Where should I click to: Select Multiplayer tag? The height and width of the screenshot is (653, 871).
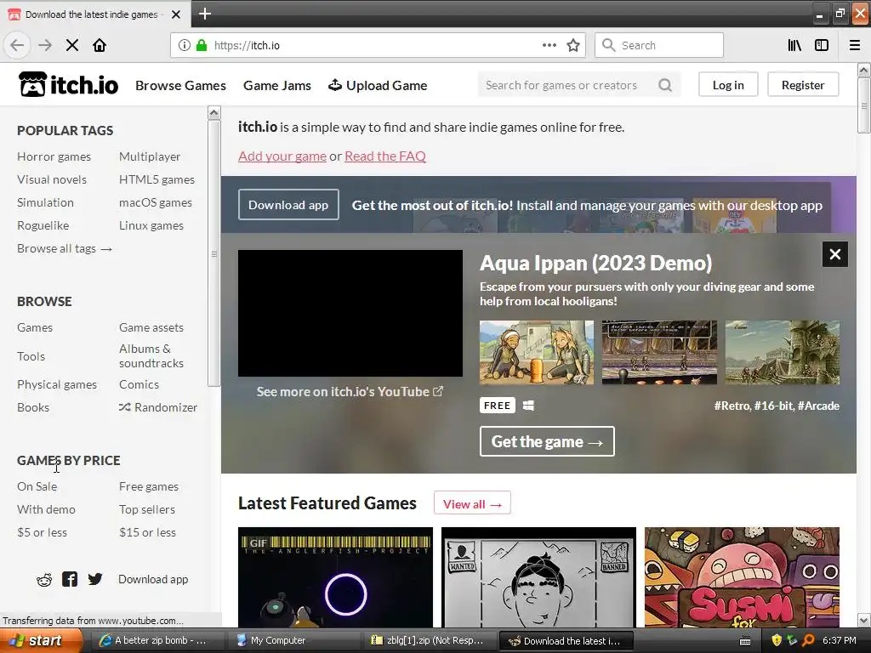tap(150, 156)
